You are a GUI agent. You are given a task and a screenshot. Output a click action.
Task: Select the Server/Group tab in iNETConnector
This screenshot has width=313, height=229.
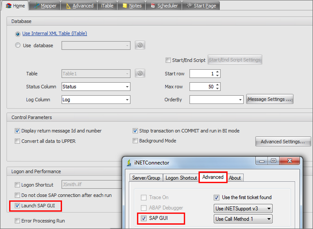(x=146, y=178)
